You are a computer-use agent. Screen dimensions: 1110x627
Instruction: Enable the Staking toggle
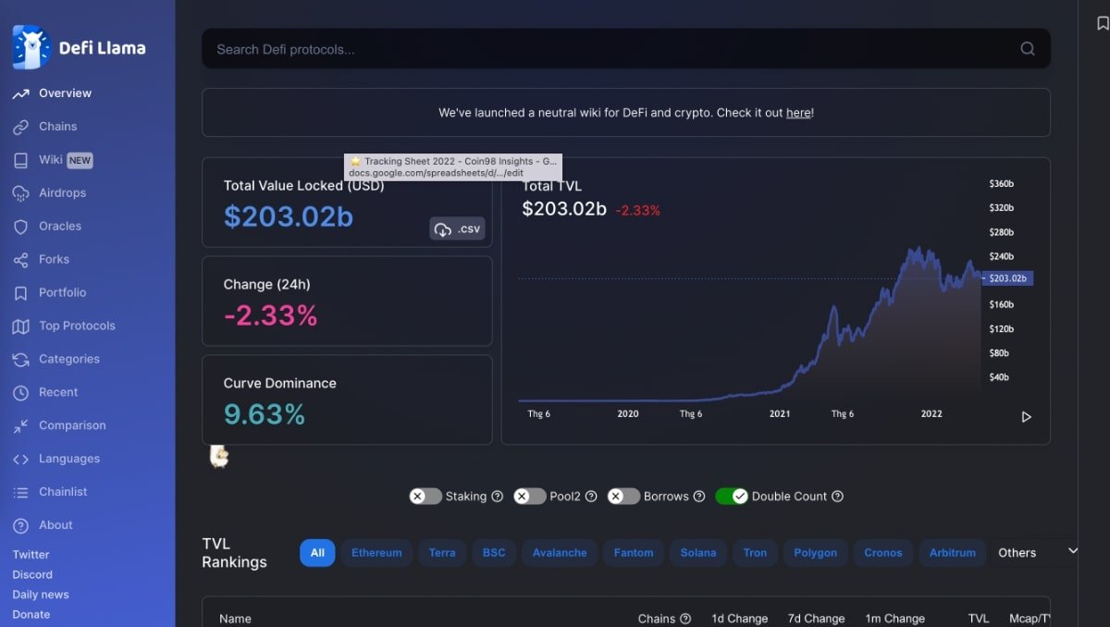425,497
